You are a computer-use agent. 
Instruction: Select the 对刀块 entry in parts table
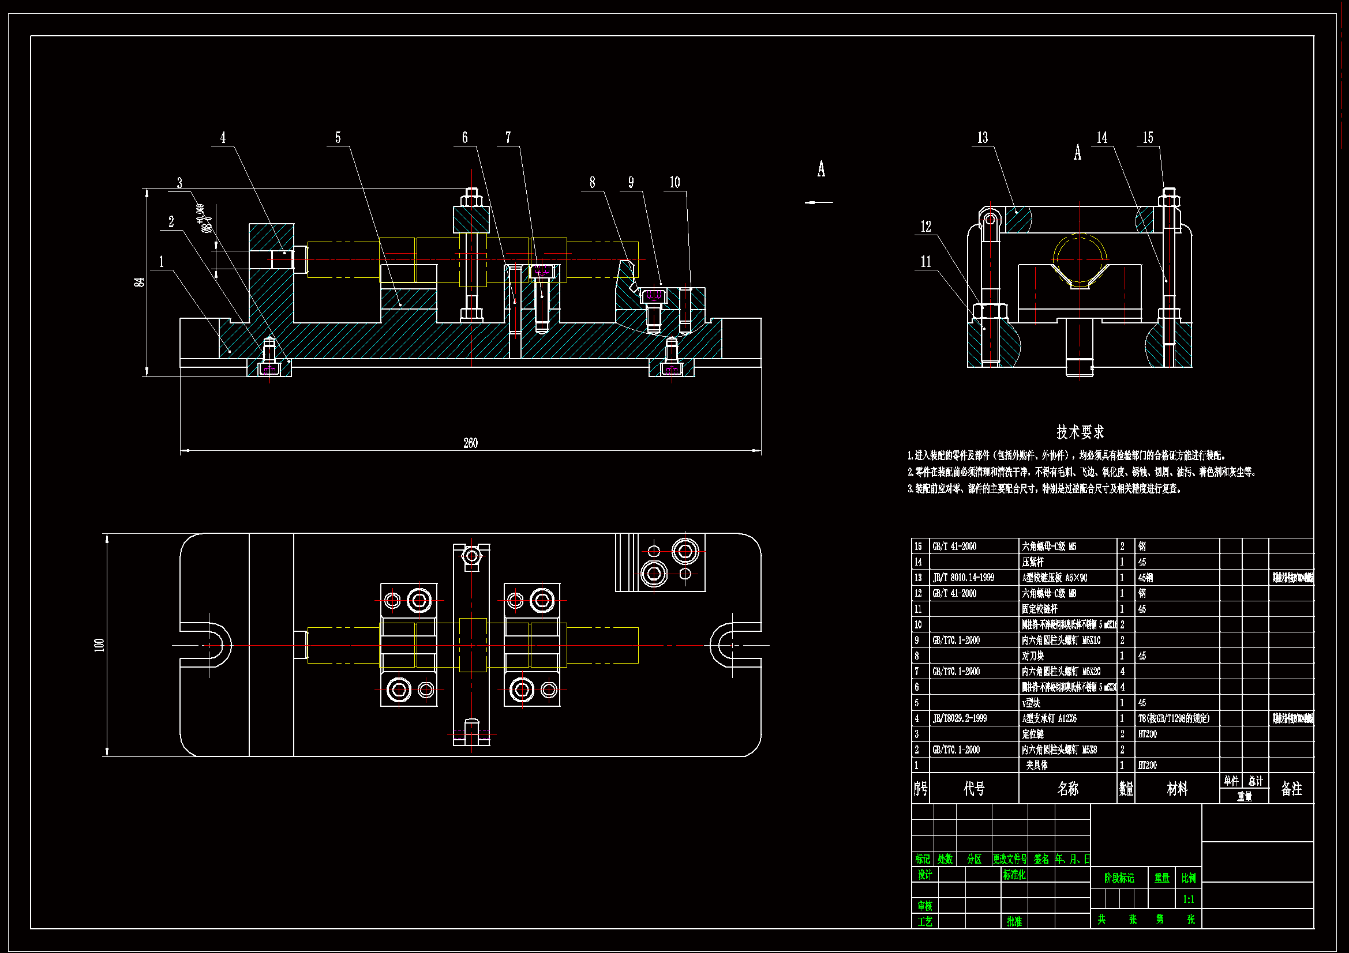(1033, 656)
